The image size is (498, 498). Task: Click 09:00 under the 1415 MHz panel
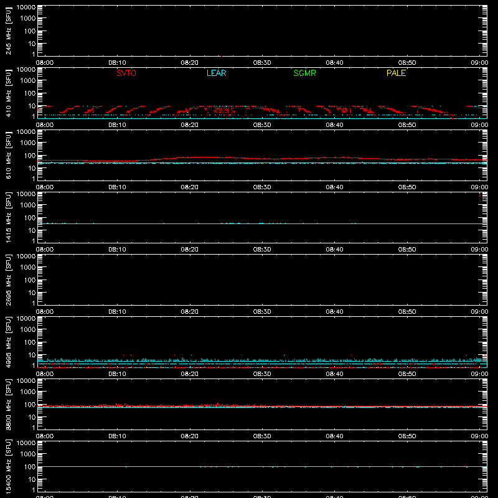[x=479, y=250]
